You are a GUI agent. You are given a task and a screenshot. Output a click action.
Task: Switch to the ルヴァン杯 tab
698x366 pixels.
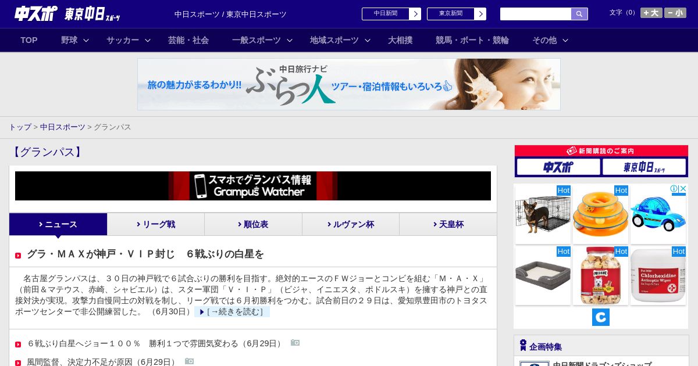pos(351,224)
